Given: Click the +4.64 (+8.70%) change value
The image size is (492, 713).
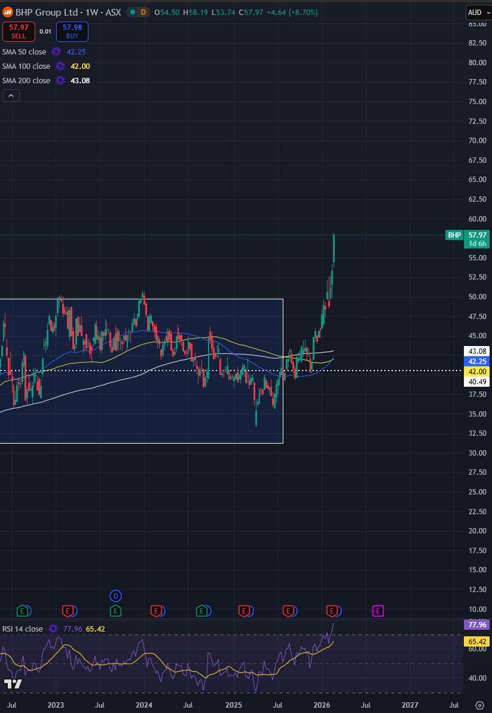Looking at the screenshot, I should 291,13.
